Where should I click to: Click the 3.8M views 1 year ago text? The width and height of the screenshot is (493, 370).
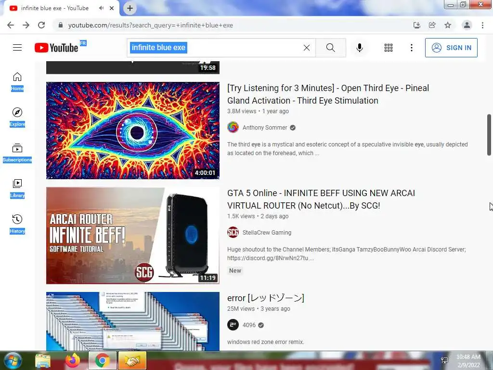pyautogui.click(x=258, y=111)
